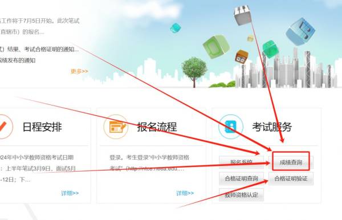342x220 pixels.
Task: Select the 报名流程 heading
Action: [x=157, y=127]
